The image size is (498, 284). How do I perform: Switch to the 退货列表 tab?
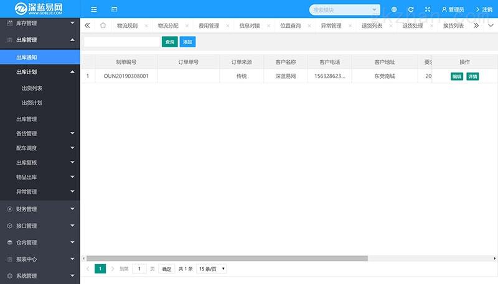tap(372, 25)
